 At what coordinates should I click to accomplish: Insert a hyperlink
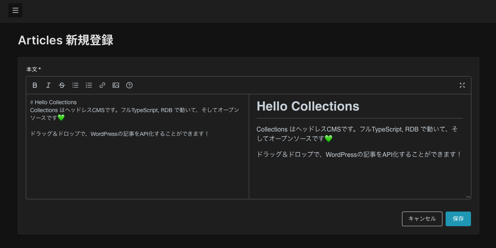tap(102, 85)
